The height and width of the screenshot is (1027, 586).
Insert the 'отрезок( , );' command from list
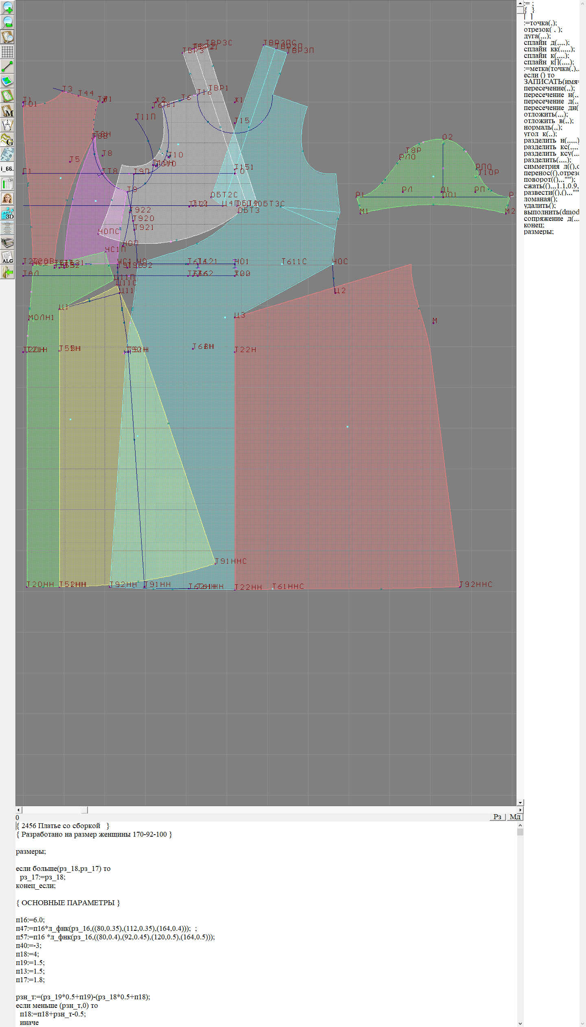click(543, 29)
